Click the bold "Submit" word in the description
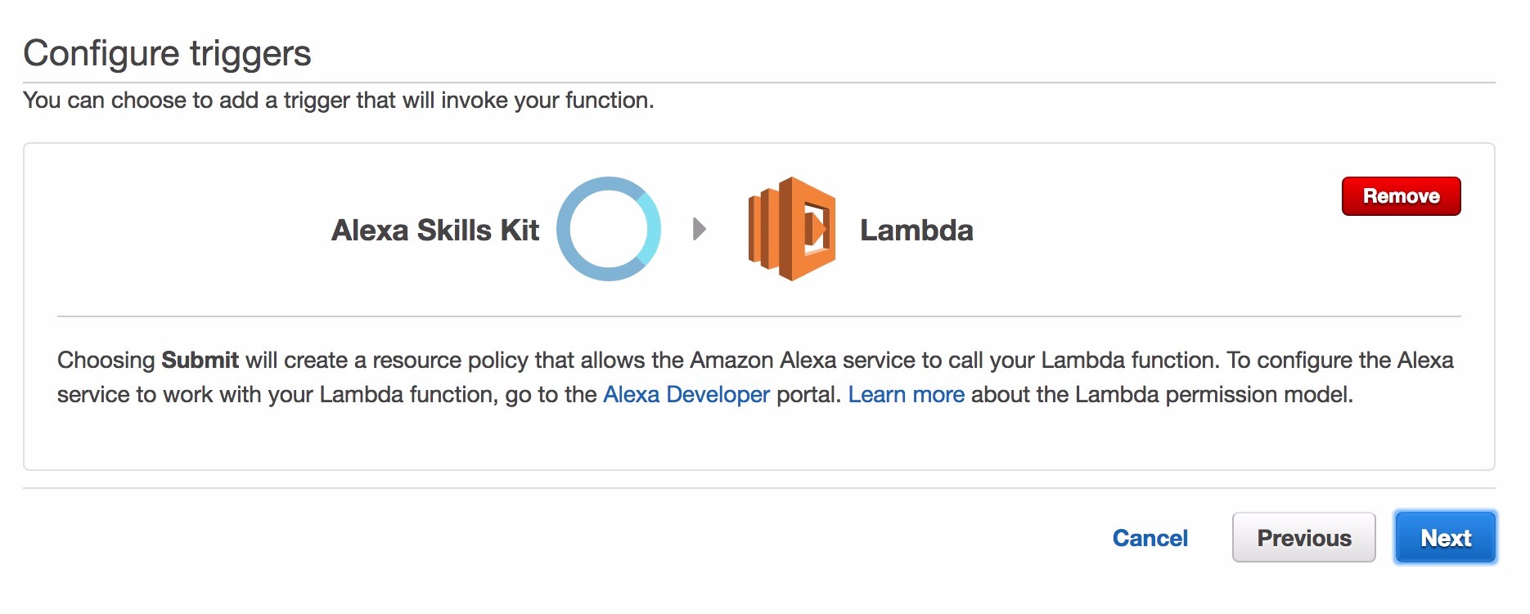 tap(200, 361)
